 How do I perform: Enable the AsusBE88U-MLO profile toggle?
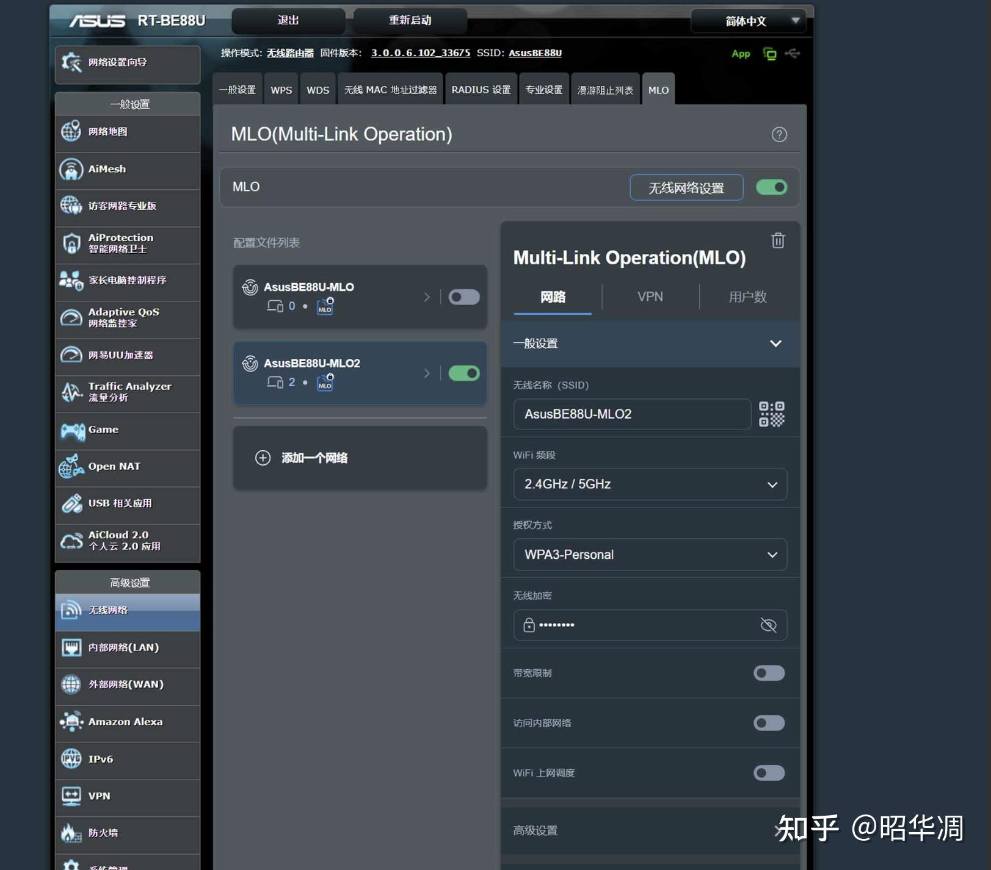click(x=463, y=297)
